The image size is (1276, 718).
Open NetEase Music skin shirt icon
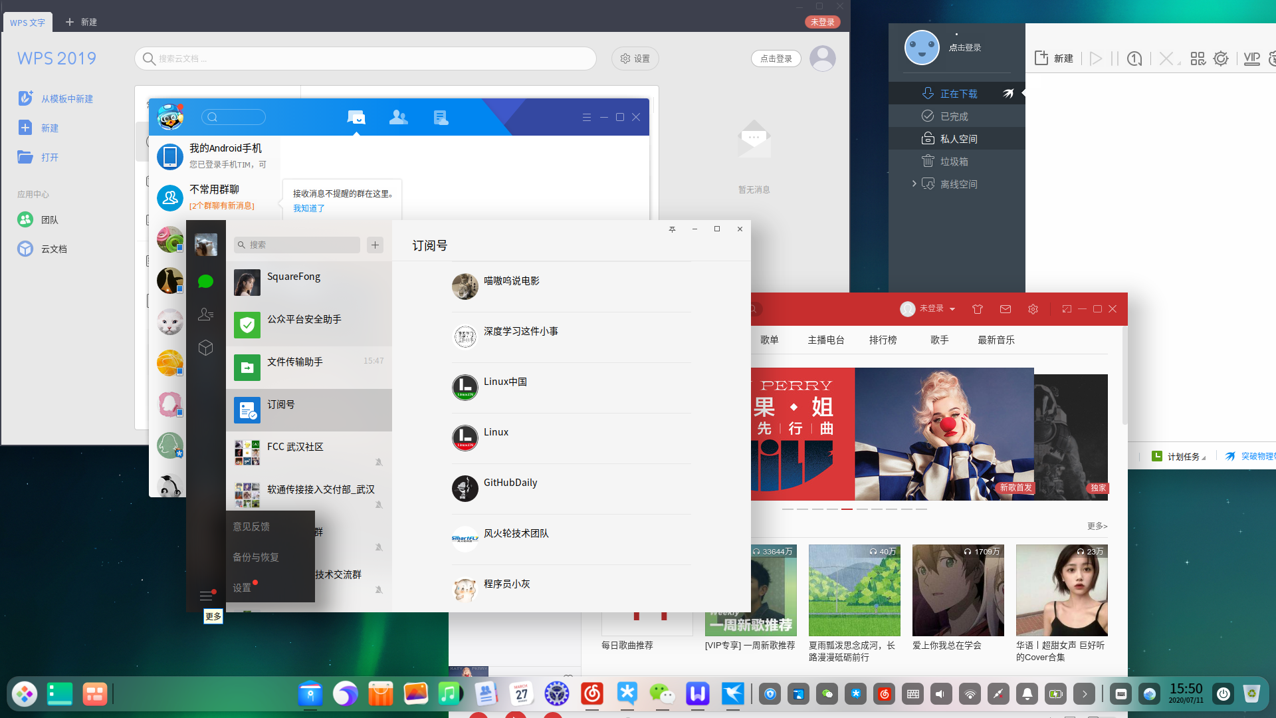coord(977,309)
